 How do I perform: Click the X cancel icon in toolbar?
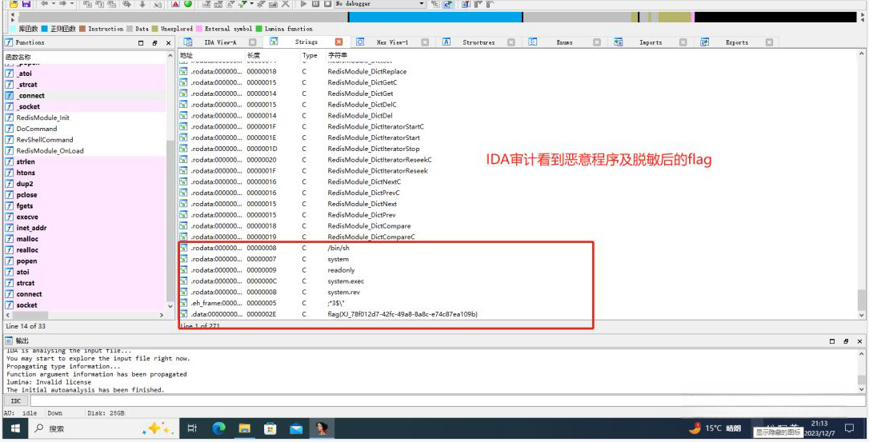point(286,4)
